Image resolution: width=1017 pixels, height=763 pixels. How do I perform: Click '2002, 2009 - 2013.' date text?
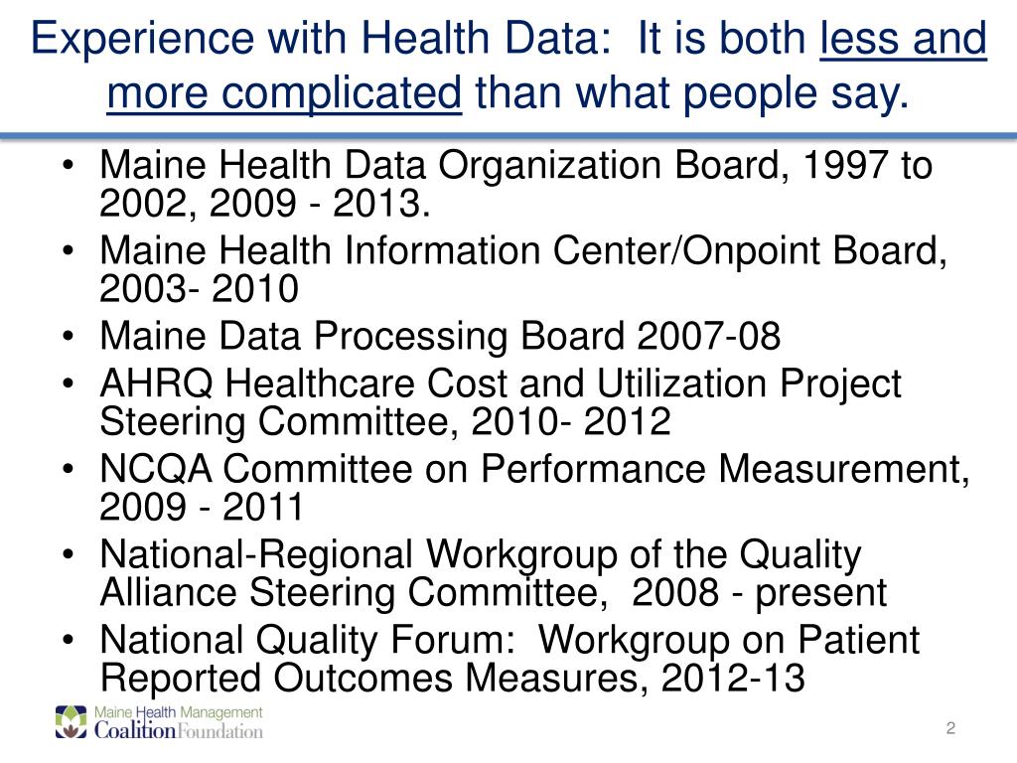coord(264,204)
